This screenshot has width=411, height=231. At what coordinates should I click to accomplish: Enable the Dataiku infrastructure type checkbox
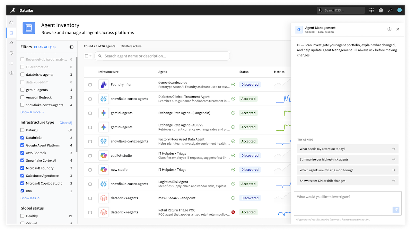pos(22,130)
